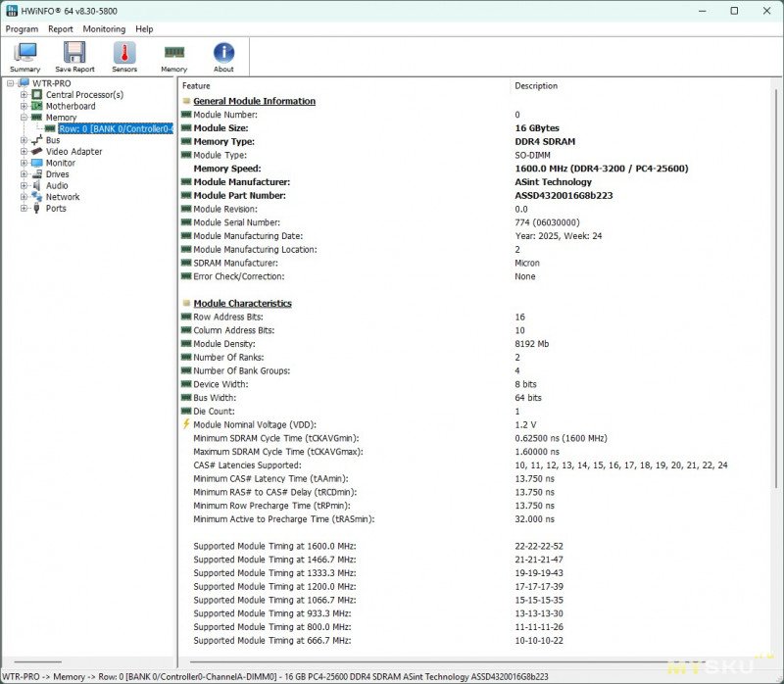Expand the Motherboard tree node
784x684 pixels.
click(24, 106)
